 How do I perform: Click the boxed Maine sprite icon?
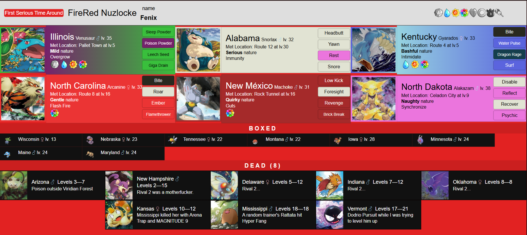(7, 154)
